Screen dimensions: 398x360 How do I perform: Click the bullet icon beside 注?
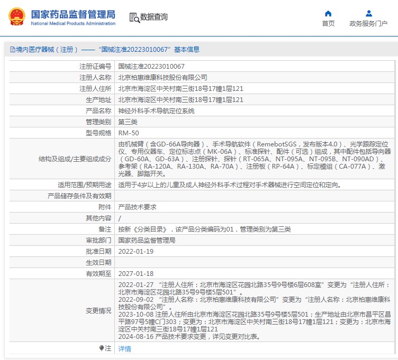point(102,348)
